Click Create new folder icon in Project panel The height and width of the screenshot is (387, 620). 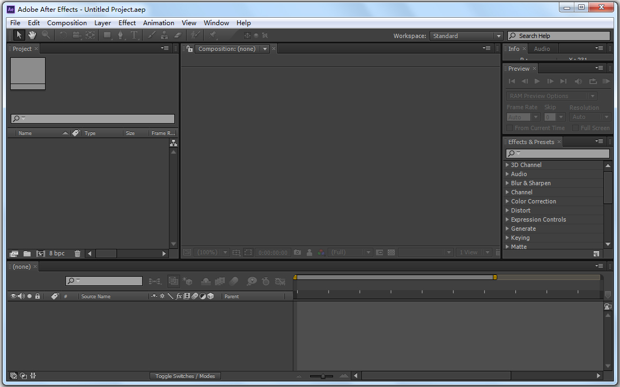point(27,254)
